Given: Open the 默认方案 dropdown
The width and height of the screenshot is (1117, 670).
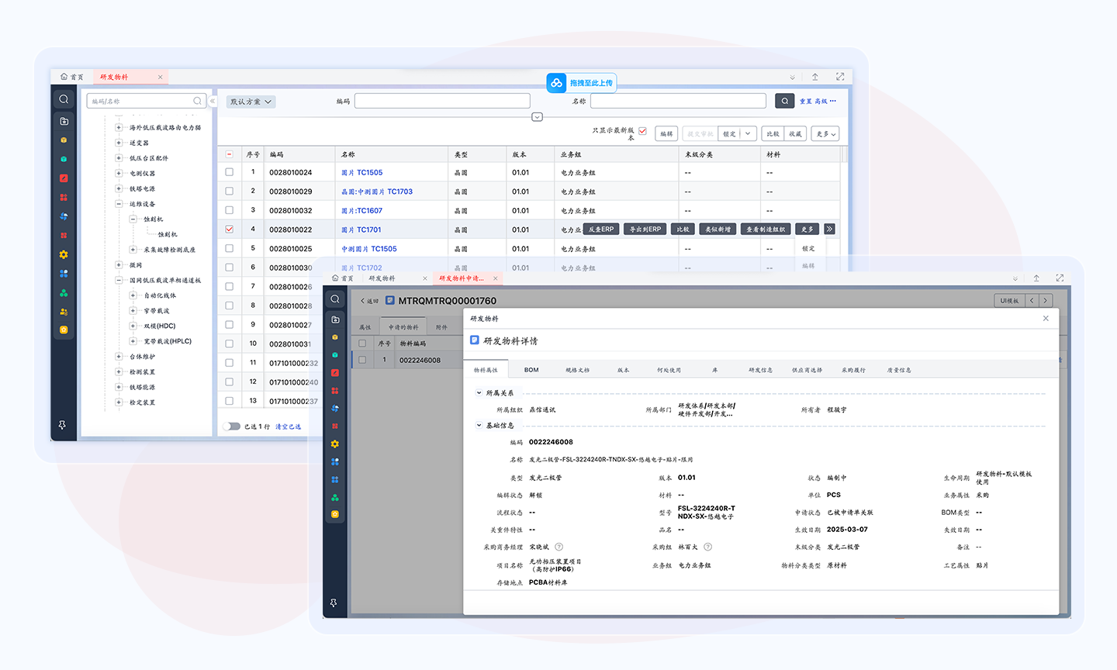Looking at the screenshot, I should point(251,102).
